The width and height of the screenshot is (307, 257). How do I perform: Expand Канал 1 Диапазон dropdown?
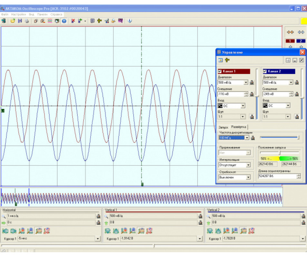click(x=246, y=83)
